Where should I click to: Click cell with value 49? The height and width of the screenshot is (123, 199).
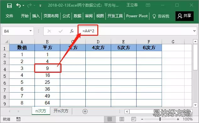tap(47, 96)
